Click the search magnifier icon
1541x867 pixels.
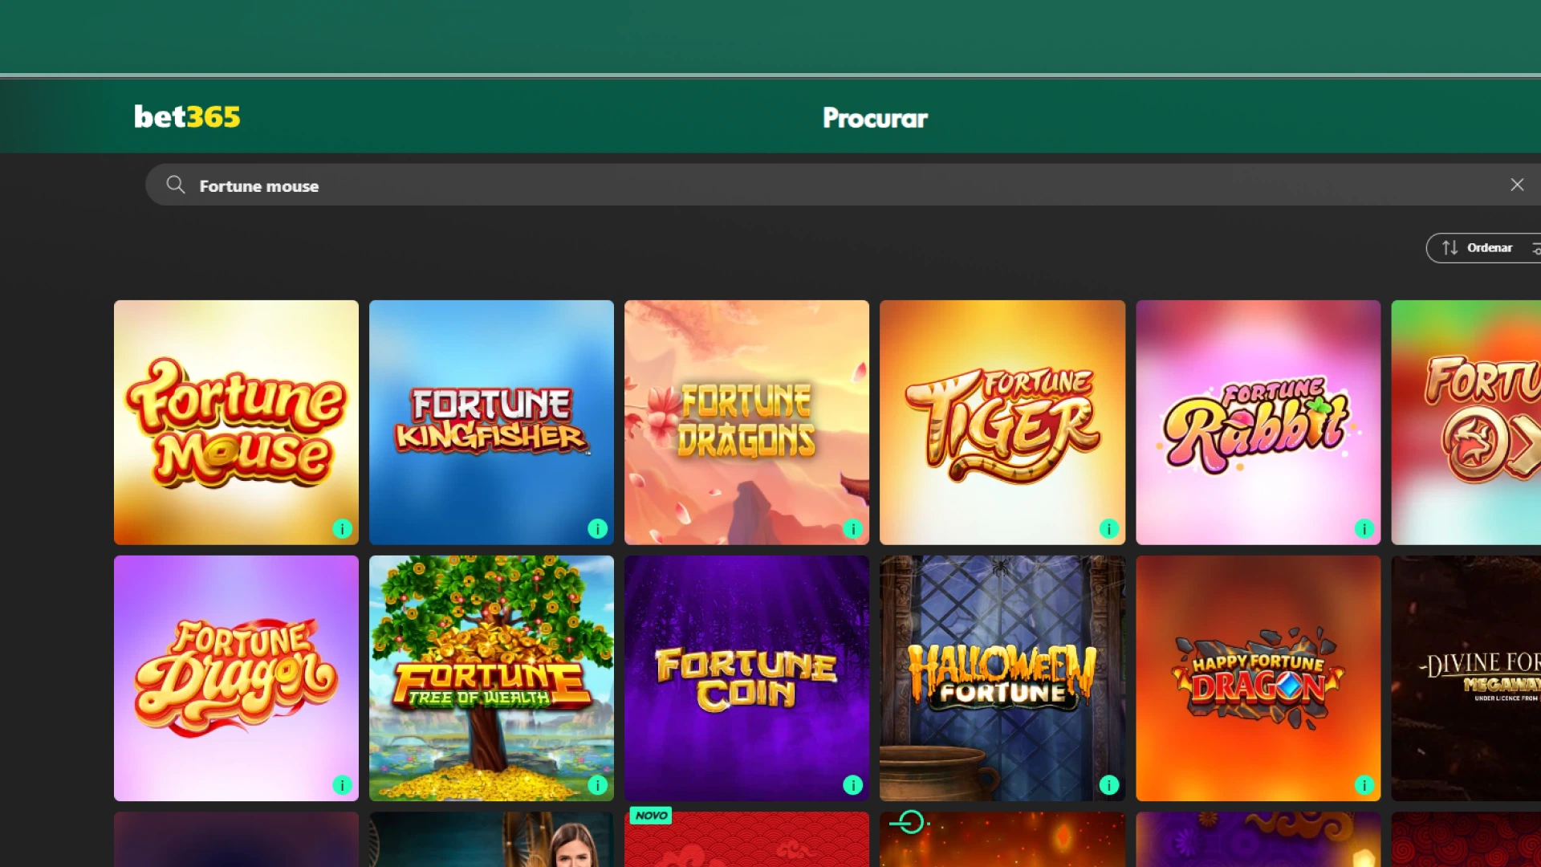176,185
